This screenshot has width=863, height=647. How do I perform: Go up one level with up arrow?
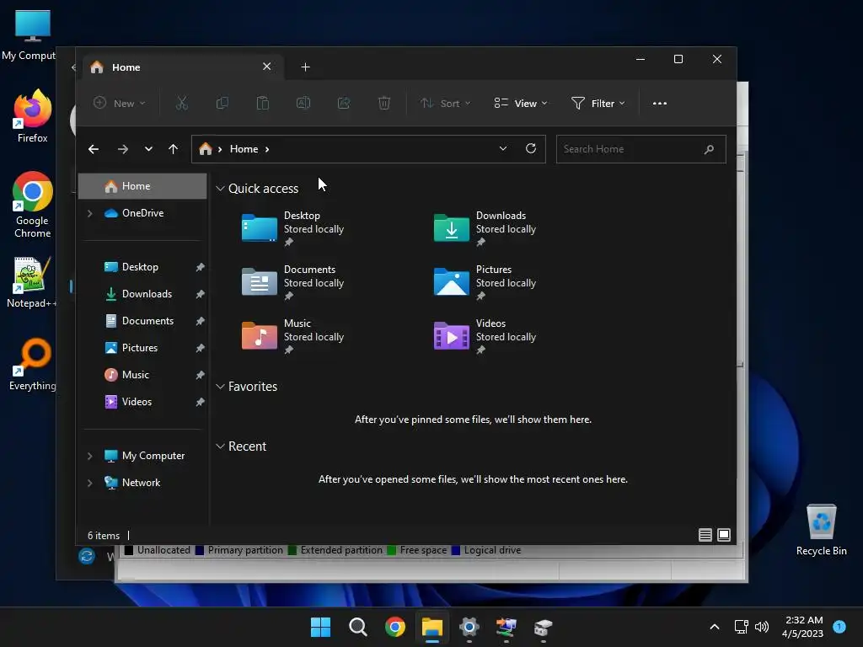point(173,149)
